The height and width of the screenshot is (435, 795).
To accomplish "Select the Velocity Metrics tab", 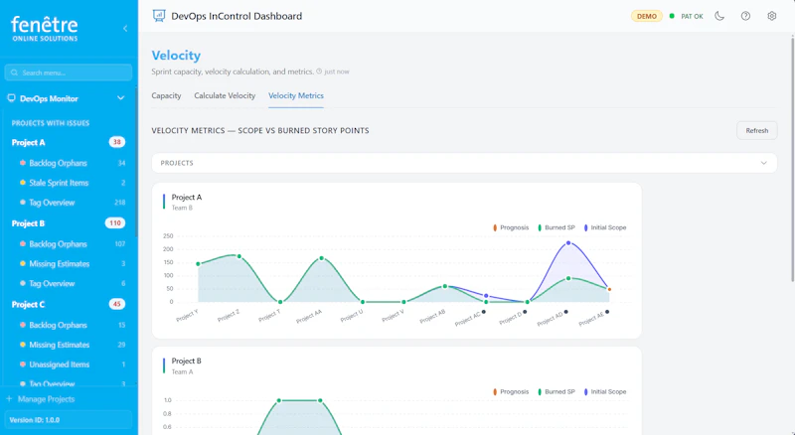I will (296, 95).
